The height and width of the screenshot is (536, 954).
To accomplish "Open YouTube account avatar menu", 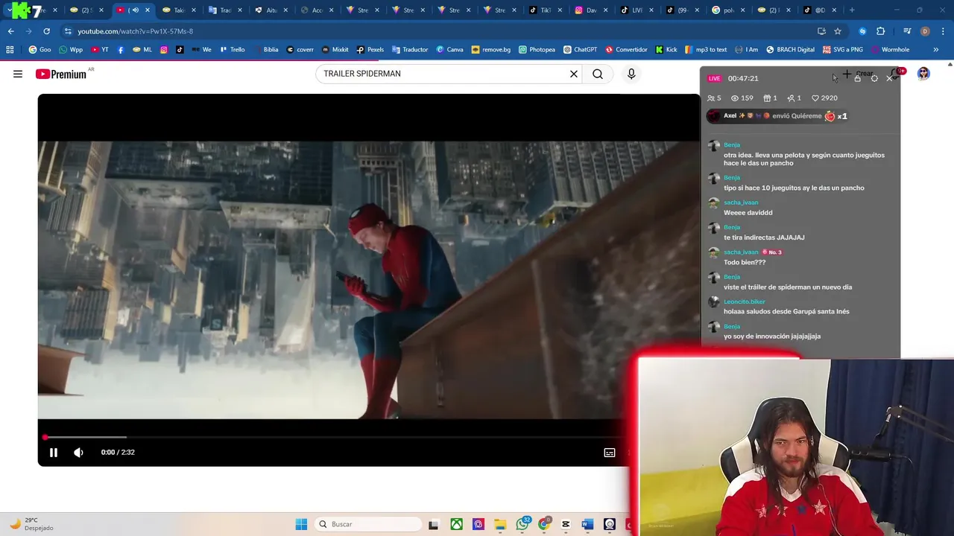I will click(923, 74).
